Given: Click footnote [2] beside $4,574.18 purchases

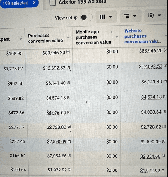Looking at the screenshot, I should click(x=69, y=97).
